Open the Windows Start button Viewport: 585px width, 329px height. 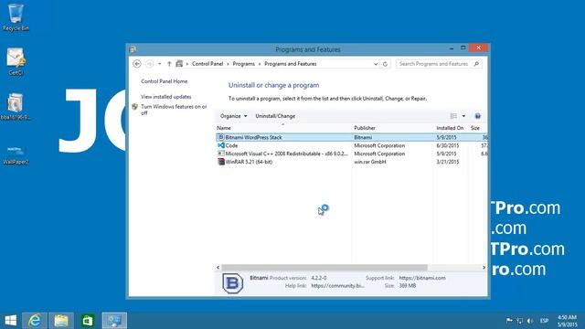point(10,321)
